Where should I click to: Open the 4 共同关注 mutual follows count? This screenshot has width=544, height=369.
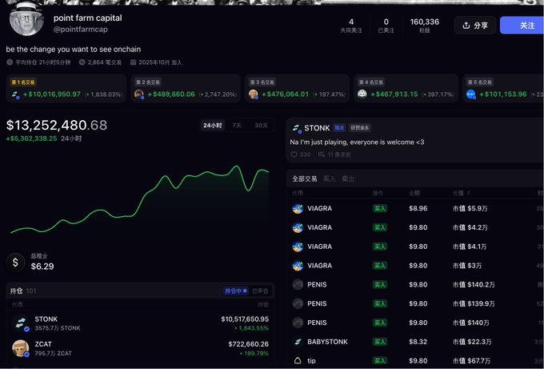click(x=351, y=26)
